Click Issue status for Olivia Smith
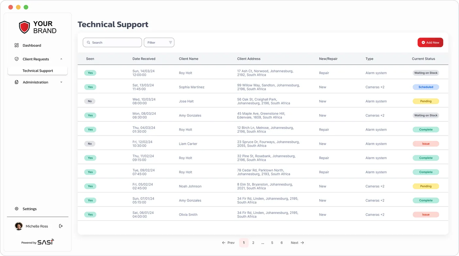The height and width of the screenshot is (256, 459). 426,215
